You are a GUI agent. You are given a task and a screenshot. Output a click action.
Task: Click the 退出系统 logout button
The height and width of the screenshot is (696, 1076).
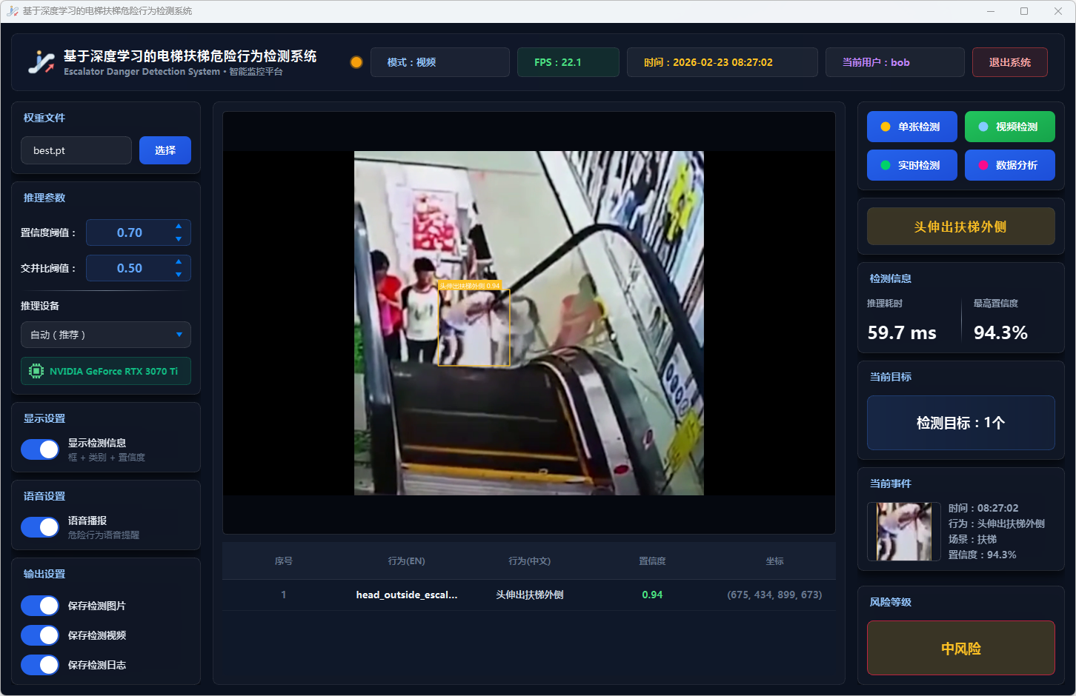click(1009, 62)
